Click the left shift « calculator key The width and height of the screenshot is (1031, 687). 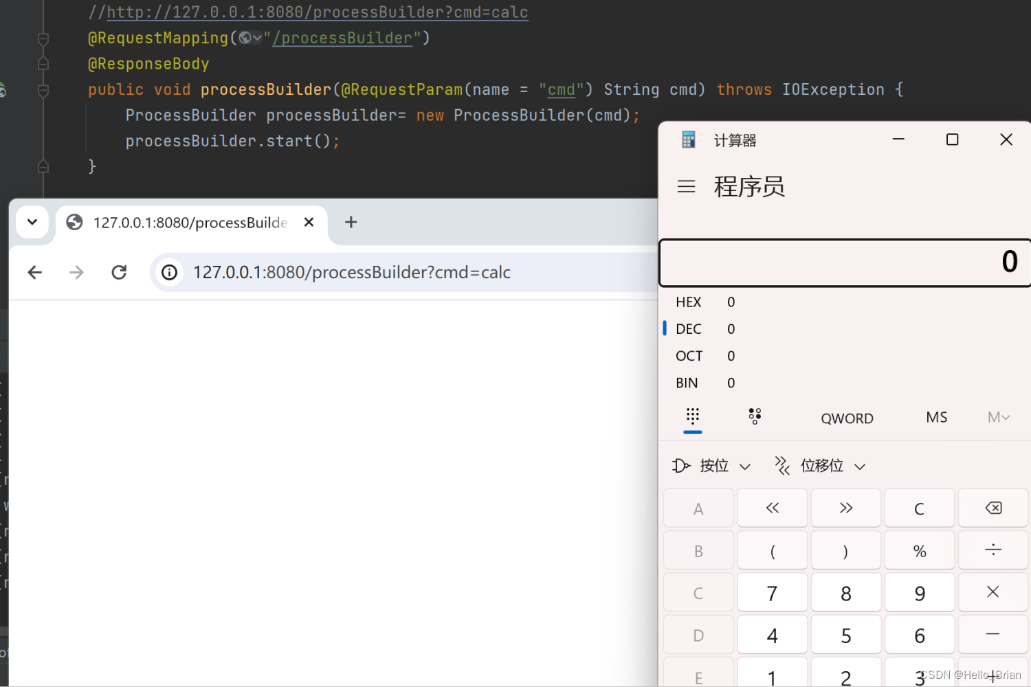pos(772,508)
